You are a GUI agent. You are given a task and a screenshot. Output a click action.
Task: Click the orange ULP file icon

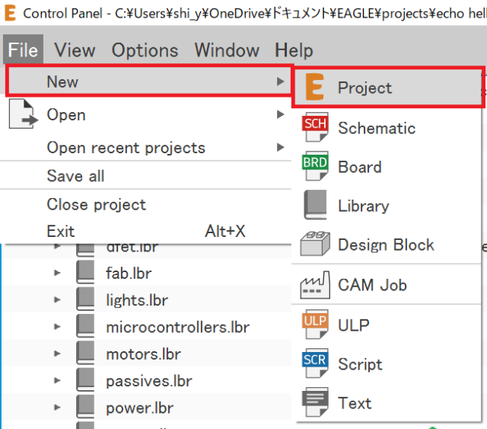[314, 324]
